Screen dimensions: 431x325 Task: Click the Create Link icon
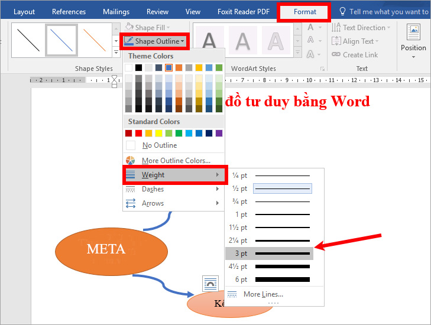tap(336, 55)
